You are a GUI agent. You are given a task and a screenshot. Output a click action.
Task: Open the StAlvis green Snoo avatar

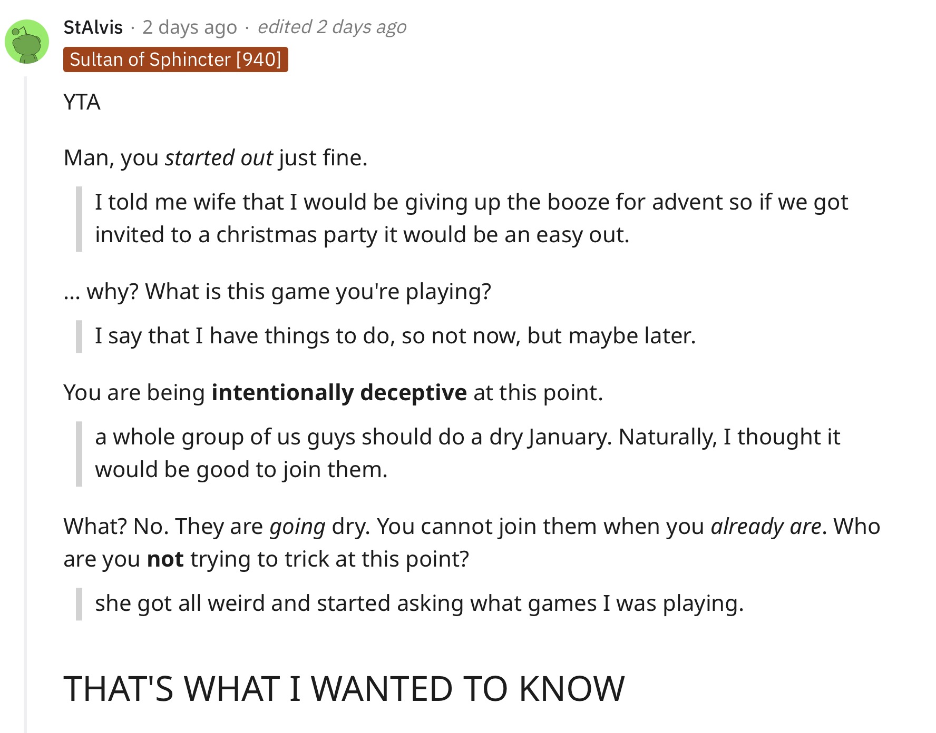pos(26,42)
